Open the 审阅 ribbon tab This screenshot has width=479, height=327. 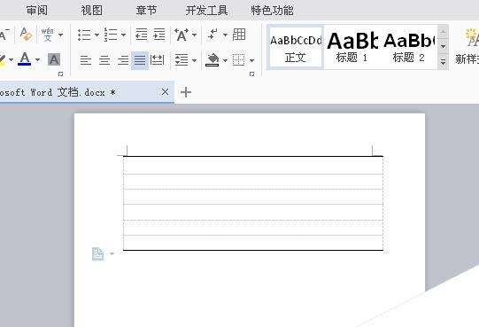pos(36,11)
